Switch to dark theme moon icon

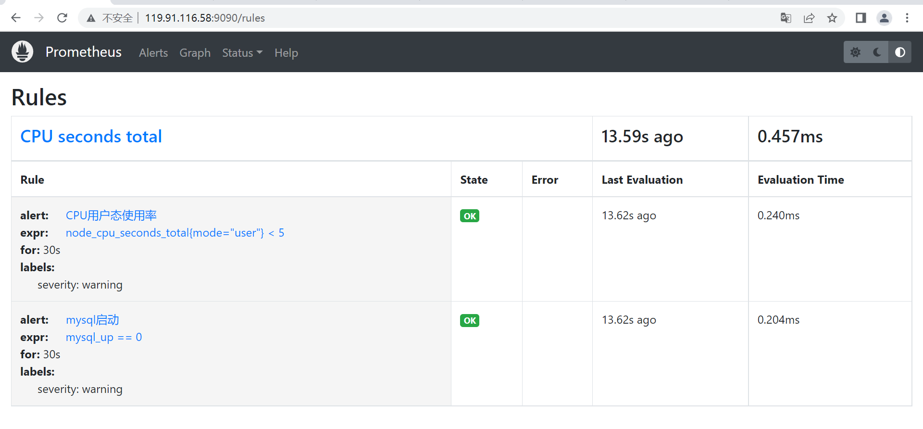877,52
